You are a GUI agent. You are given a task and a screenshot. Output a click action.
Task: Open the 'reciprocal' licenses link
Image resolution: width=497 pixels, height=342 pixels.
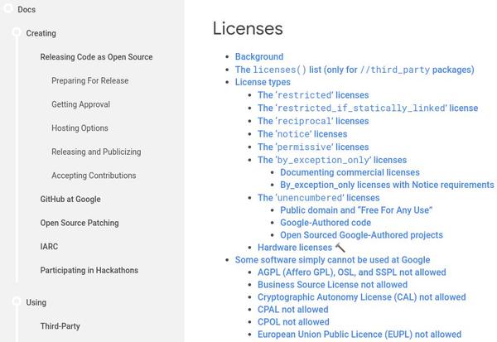click(x=313, y=121)
